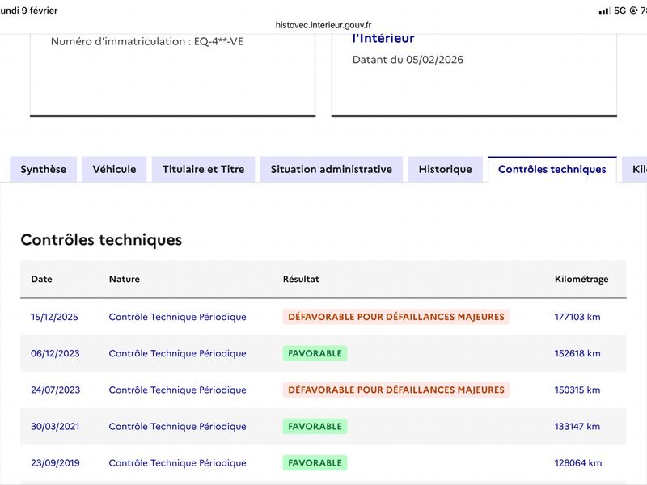Click the Date column header
Image resolution: width=647 pixels, height=485 pixels.
(42, 279)
